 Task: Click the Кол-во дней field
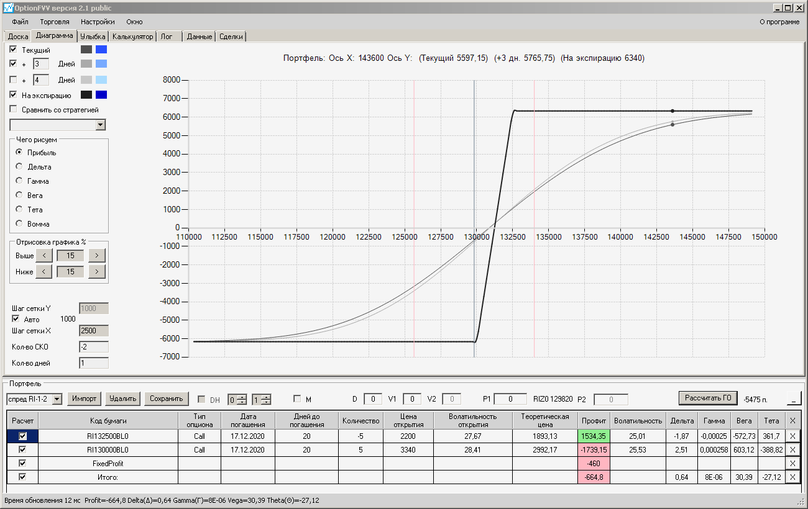click(x=94, y=363)
